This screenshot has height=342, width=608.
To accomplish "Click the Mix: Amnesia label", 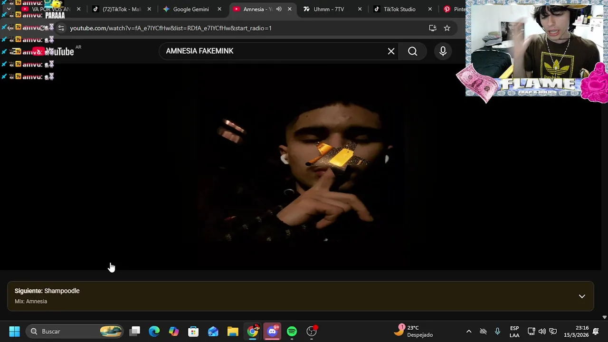I will [x=31, y=301].
